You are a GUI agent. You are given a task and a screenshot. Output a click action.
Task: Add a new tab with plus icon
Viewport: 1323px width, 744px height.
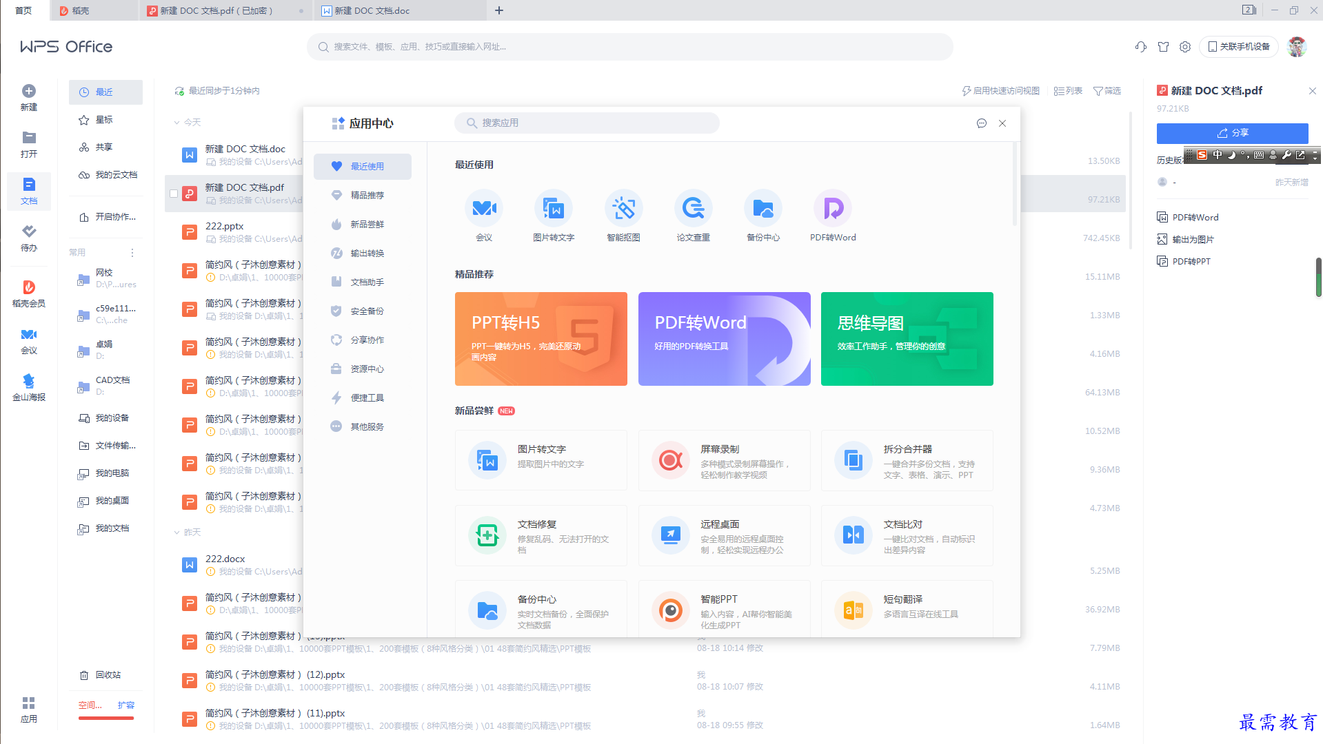pos(499,10)
